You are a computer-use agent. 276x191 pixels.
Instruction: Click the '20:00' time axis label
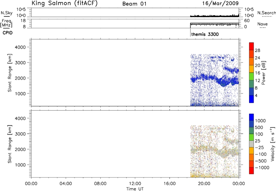(204, 184)
